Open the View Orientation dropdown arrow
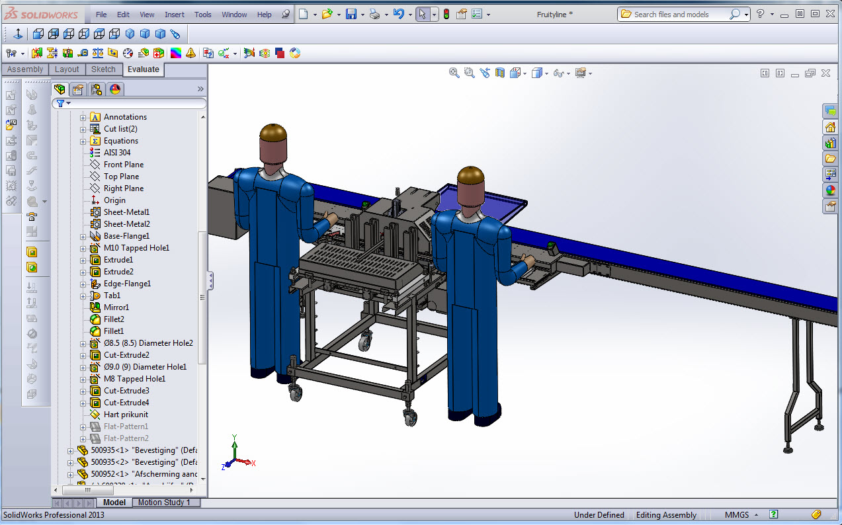The width and height of the screenshot is (842, 525). pos(525,73)
